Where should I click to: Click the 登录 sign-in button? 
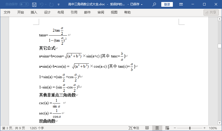point(167,4)
